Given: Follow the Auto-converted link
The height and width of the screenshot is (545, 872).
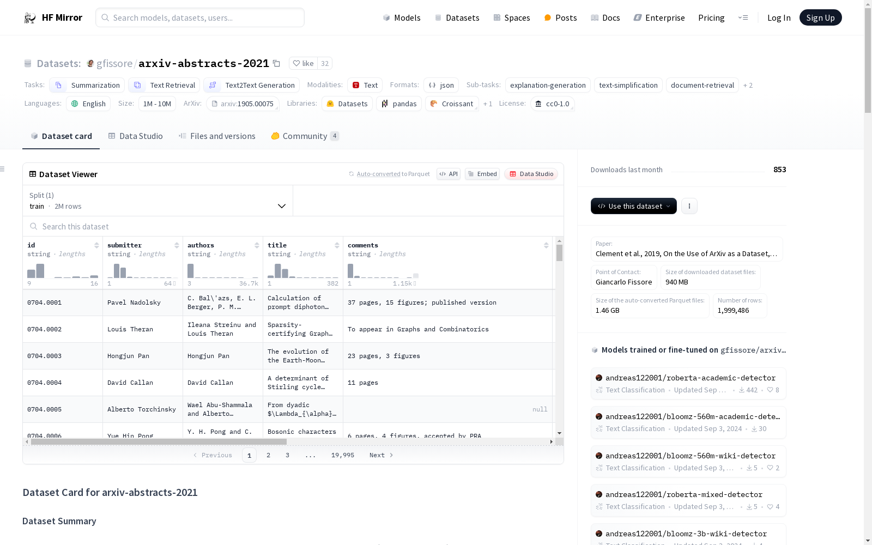Looking at the screenshot, I should 378,174.
